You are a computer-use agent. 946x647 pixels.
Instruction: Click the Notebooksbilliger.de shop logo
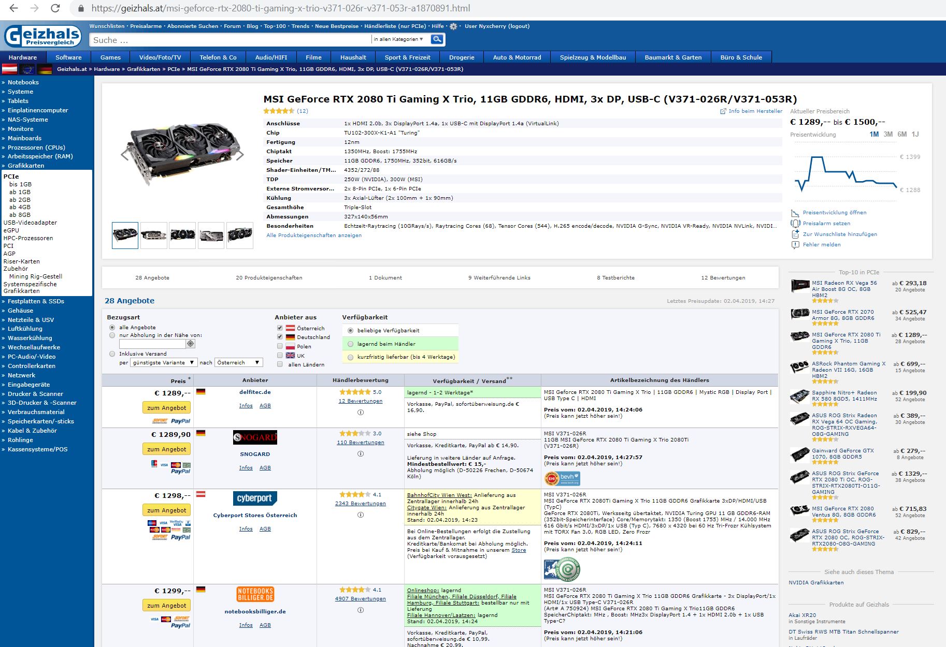coord(255,594)
